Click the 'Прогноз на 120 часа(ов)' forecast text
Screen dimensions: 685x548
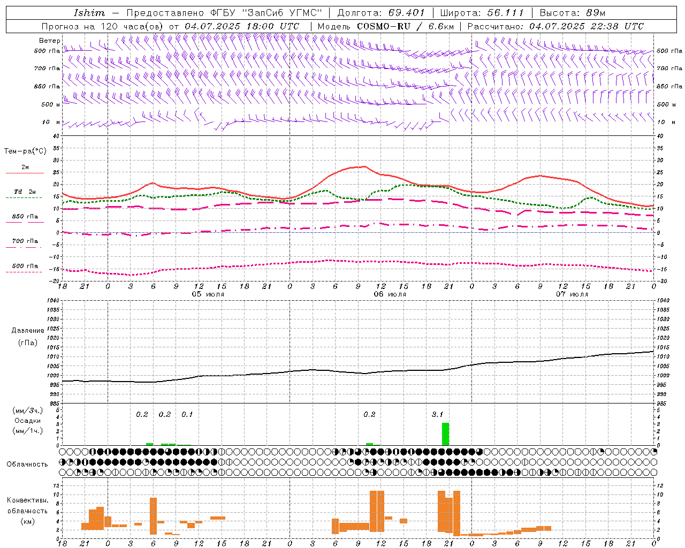click(103, 26)
